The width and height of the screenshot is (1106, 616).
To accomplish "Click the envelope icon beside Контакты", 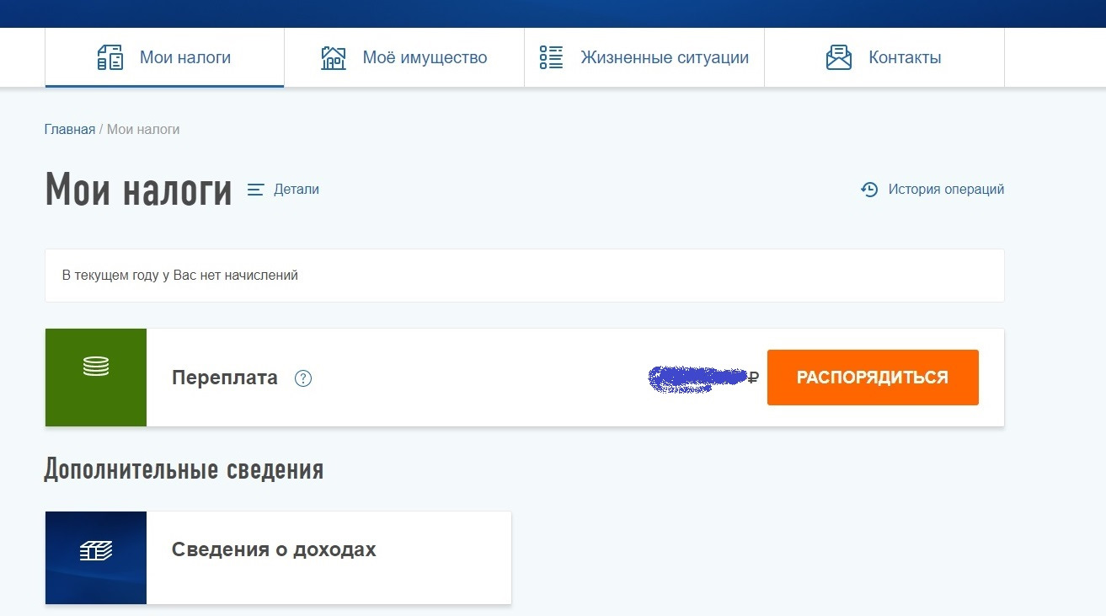I will (x=839, y=57).
